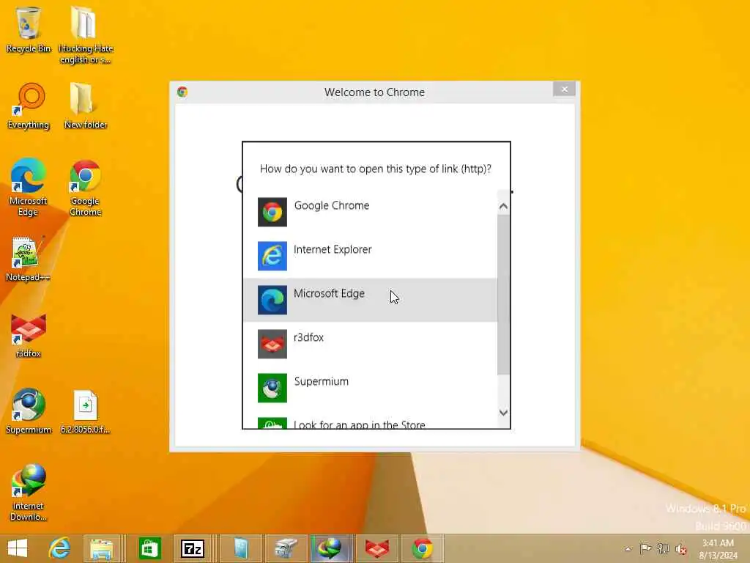Open the Windows Start button
The image size is (750, 563).
click(18, 548)
